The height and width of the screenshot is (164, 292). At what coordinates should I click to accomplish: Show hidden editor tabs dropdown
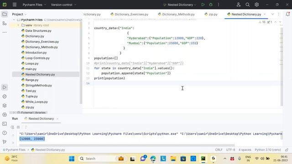(x=272, y=14)
